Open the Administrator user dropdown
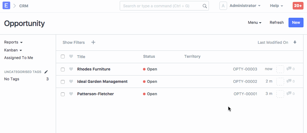The width and height of the screenshot is (307, 133). pyautogui.click(x=245, y=6)
